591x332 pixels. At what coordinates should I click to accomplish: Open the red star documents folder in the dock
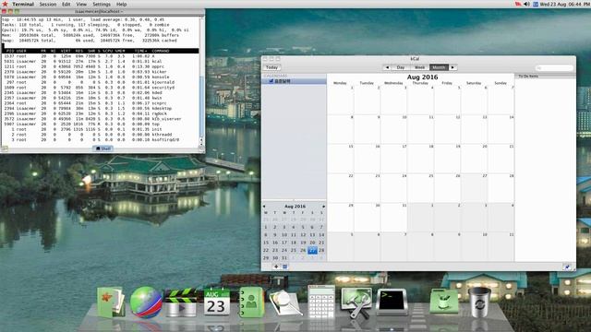pos(111,302)
